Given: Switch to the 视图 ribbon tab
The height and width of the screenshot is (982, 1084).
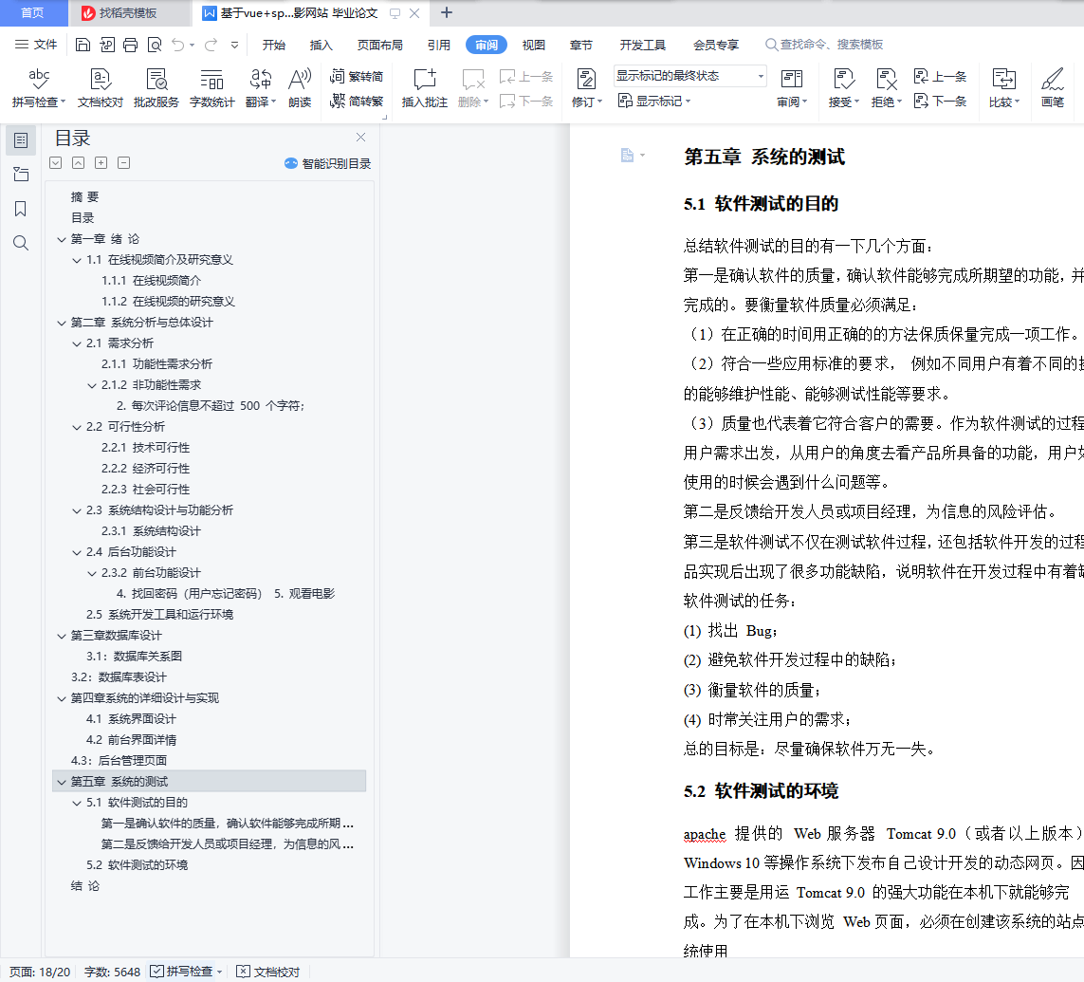Looking at the screenshot, I should (533, 45).
